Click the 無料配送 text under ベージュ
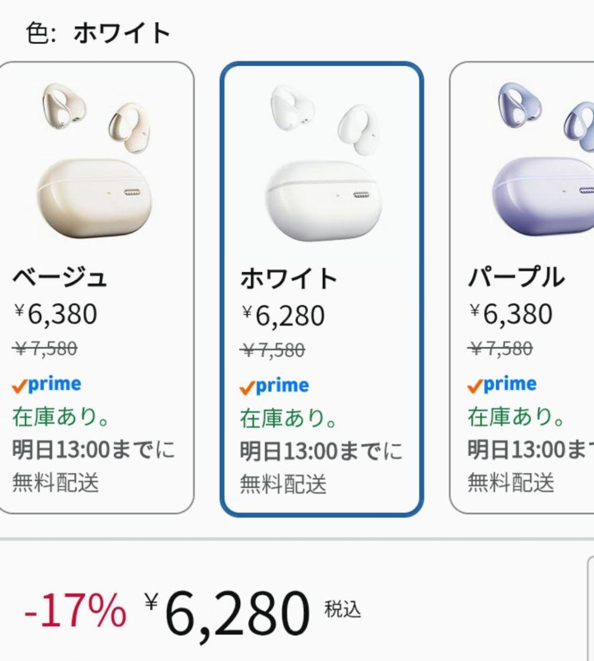594x661 pixels. [x=55, y=482]
